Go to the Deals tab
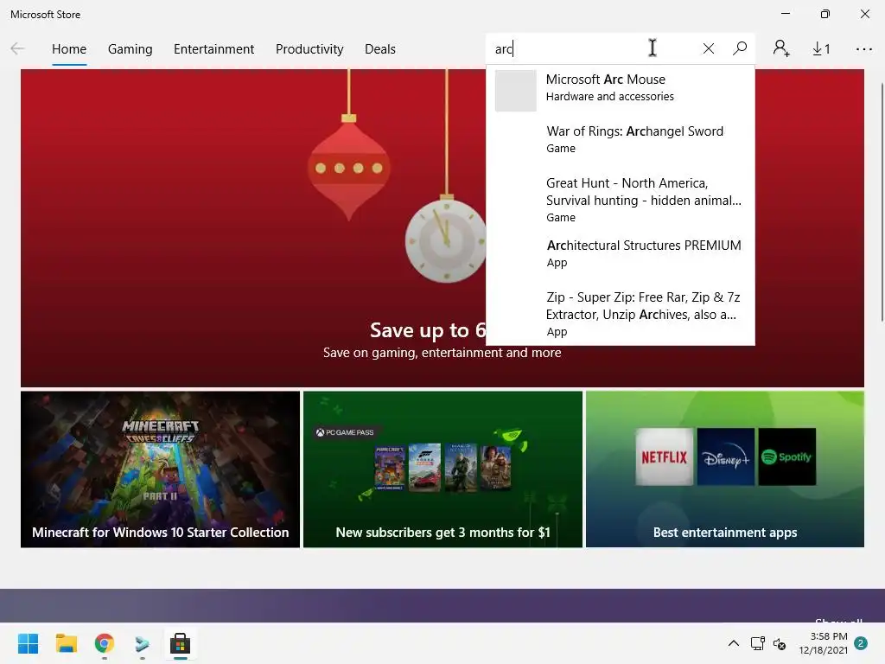Image resolution: width=885 pixels, height=664 pixels. coord(380,49)
